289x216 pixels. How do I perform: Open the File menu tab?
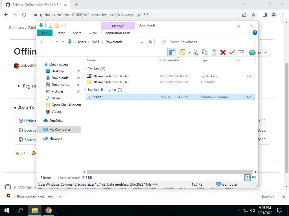[x=45, y=33]
